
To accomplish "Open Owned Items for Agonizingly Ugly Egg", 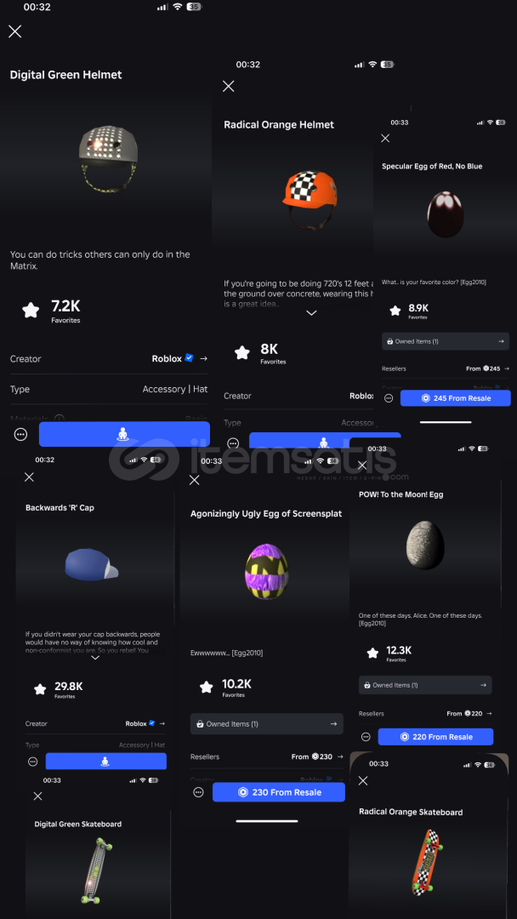I will pos(267,724).
